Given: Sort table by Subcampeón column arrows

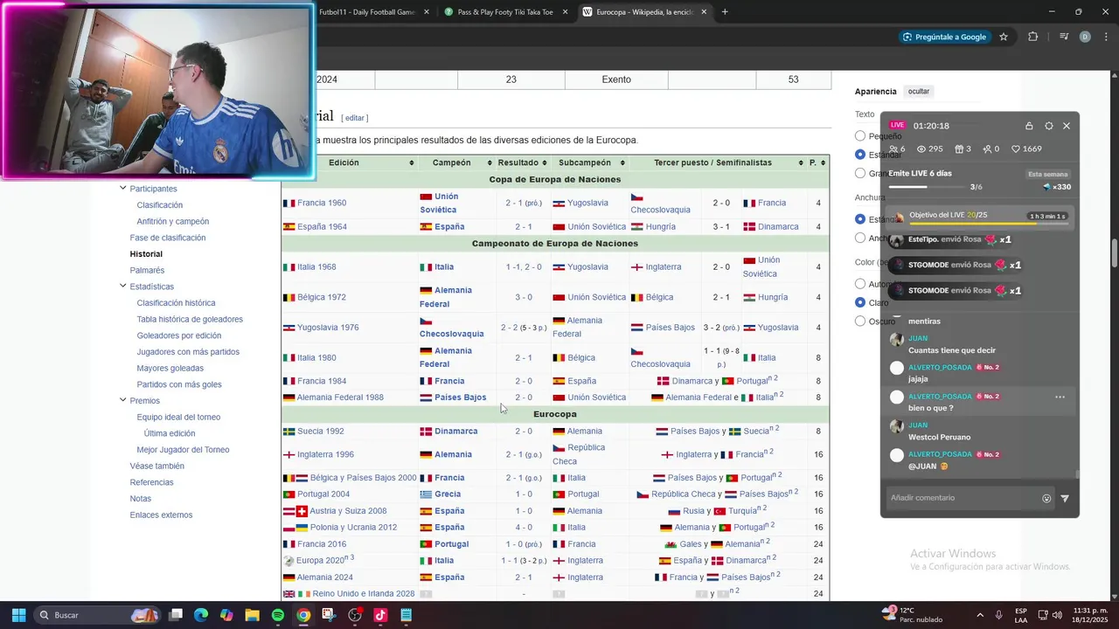Looking at the screenshot, I should coord(622,163).
